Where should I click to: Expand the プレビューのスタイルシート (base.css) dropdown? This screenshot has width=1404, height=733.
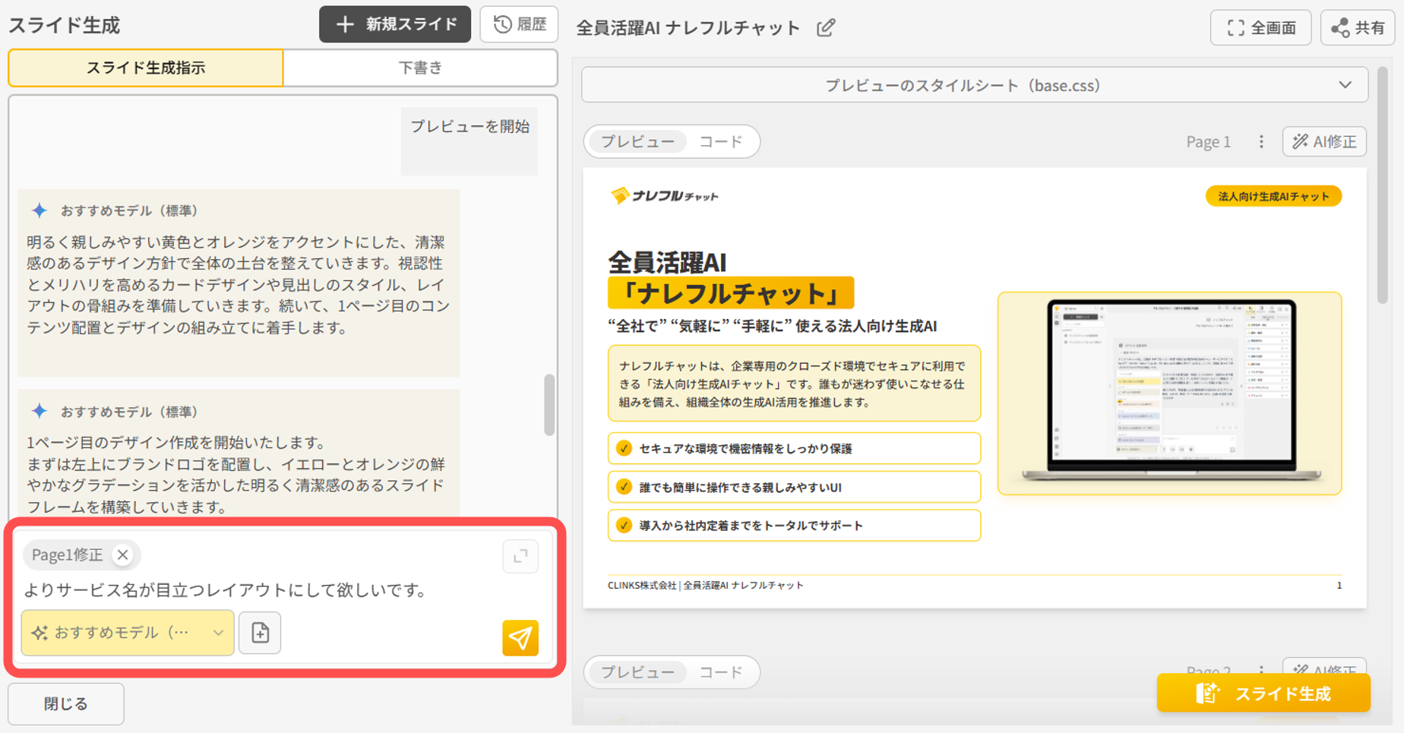pos(975,85)
